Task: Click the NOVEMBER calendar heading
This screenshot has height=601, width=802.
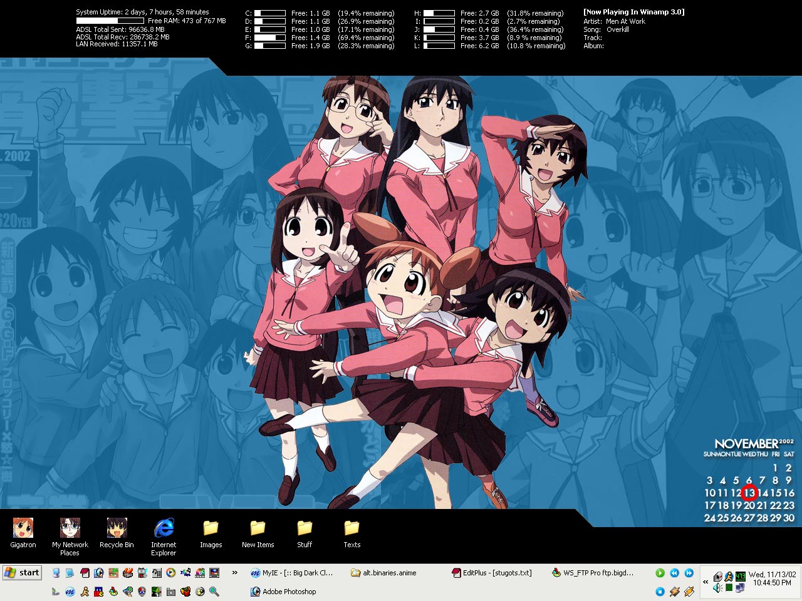Action: pyautogui.click(x=746, y=443)
